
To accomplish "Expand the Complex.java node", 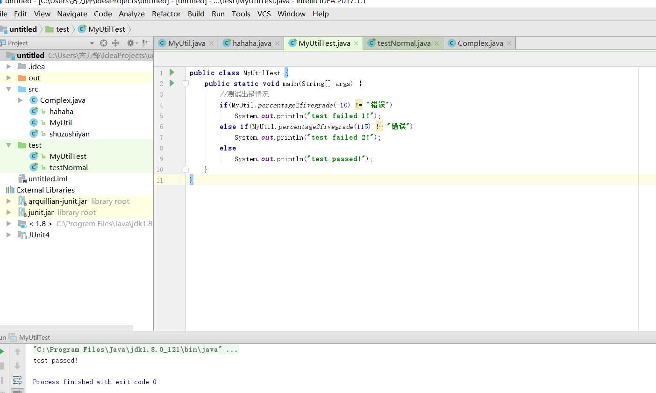I will pyautogui.click(x=20, y=100).
